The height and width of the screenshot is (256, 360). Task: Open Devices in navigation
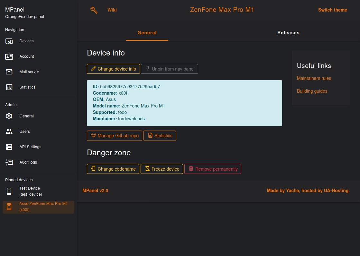point(39,41)
